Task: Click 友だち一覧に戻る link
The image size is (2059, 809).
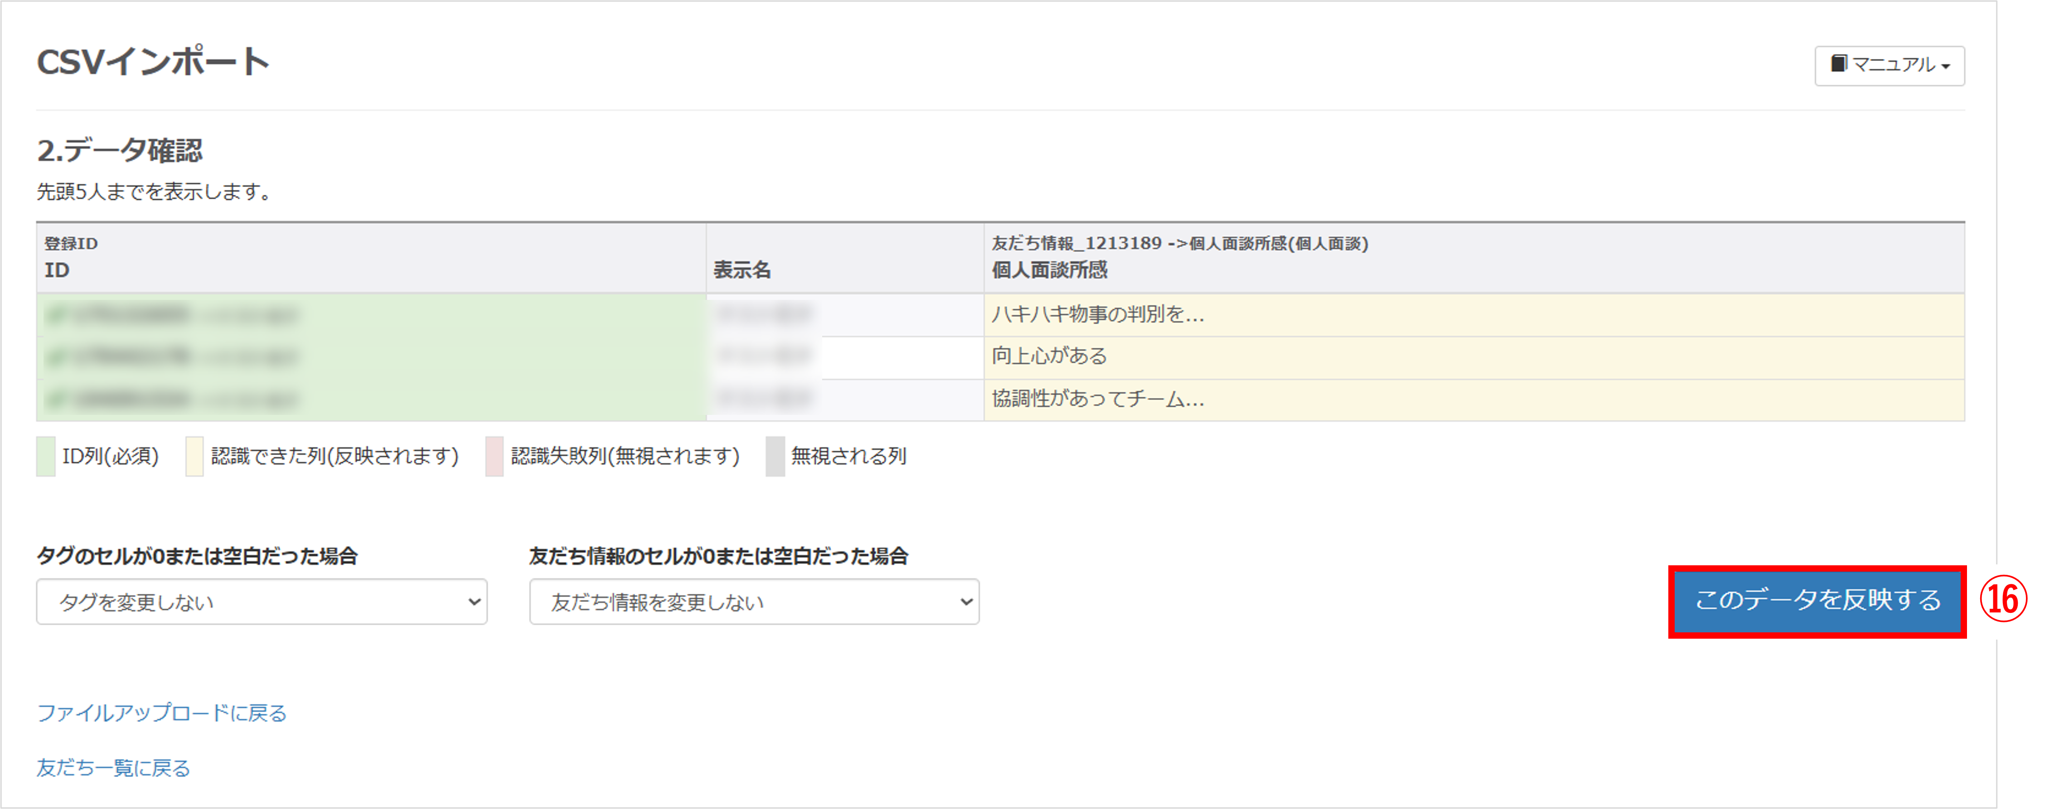Action: coord(113,767)
